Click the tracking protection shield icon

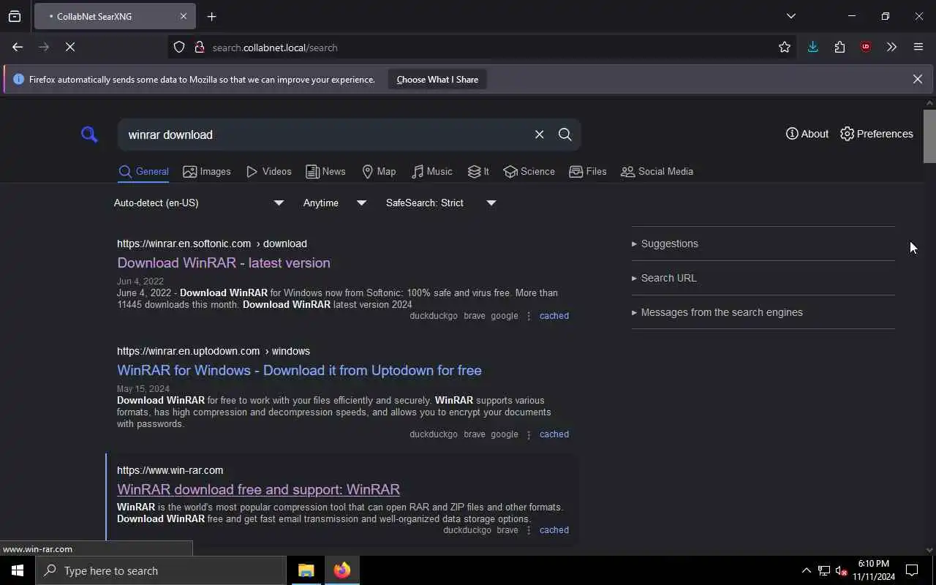point(179,47)
